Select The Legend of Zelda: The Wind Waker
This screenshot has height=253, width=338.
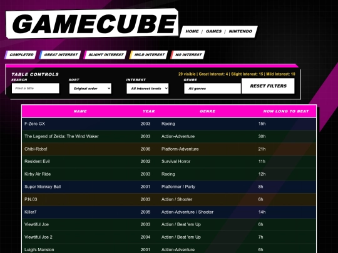pyautogui.click(x=61, y=136)
